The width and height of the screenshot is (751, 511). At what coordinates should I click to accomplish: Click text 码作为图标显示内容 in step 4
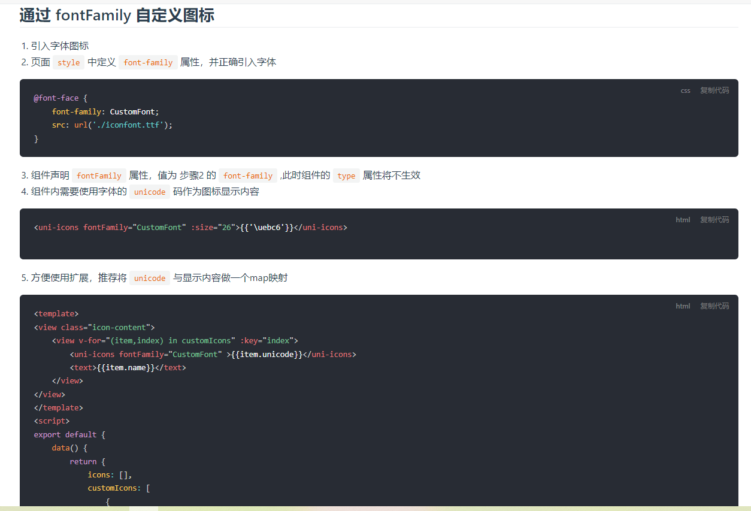216,192
